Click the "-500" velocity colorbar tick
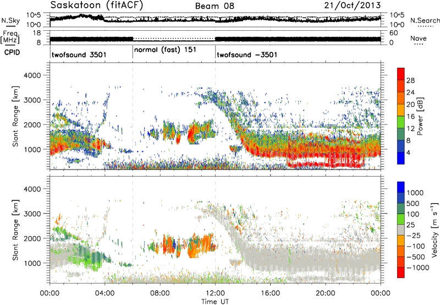Screen dimensions: 440x305 click(416, 257)
